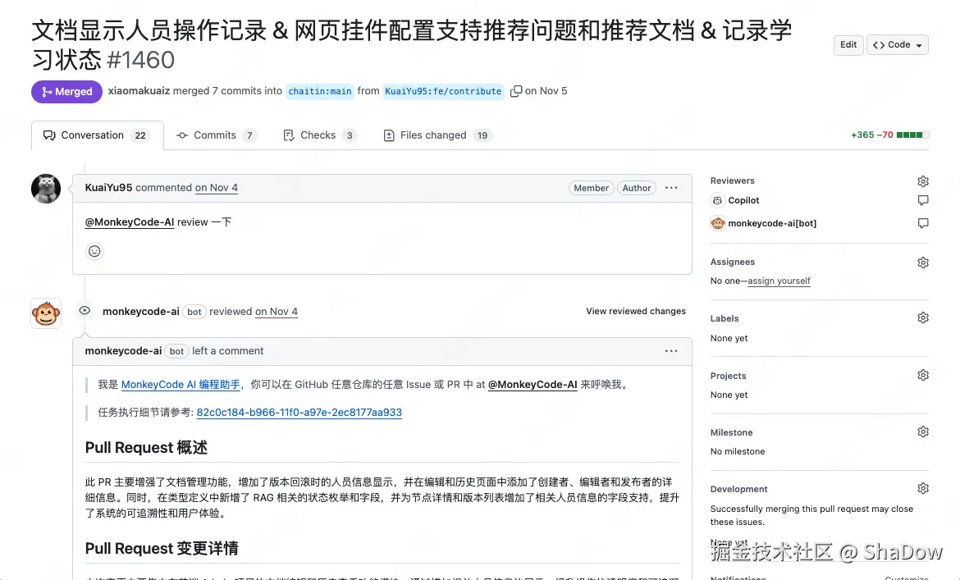This screenshot has width=960, height=580.
Task: Click comment icon next to monkeycode-ai[bot] reviewer
Action: (922, 223)
